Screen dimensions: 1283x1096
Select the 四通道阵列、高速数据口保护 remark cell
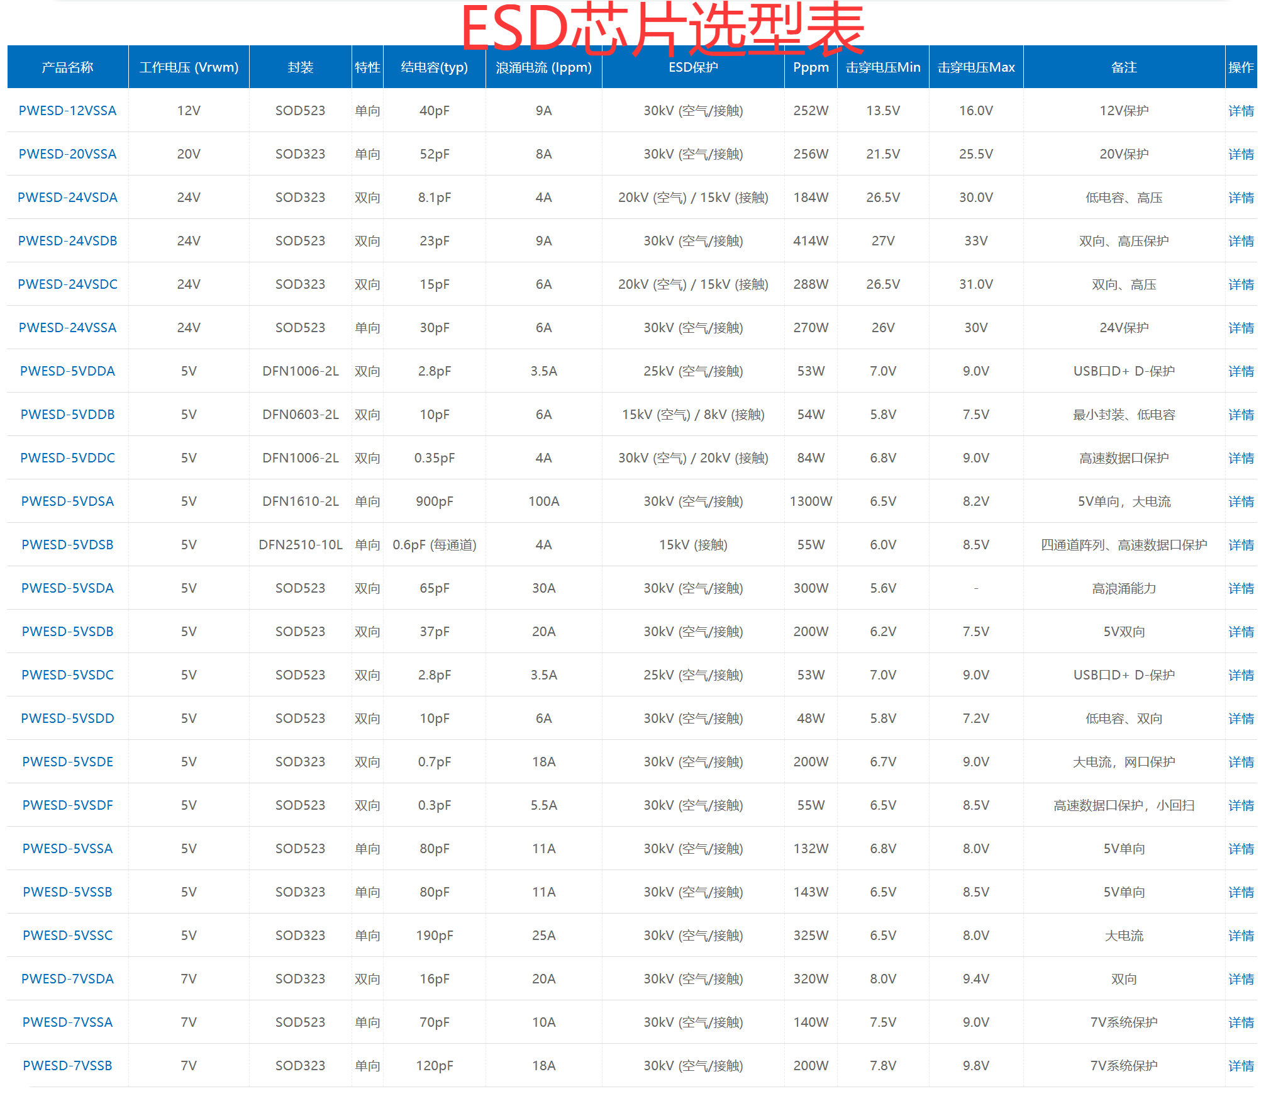[x=1124, y=545]
